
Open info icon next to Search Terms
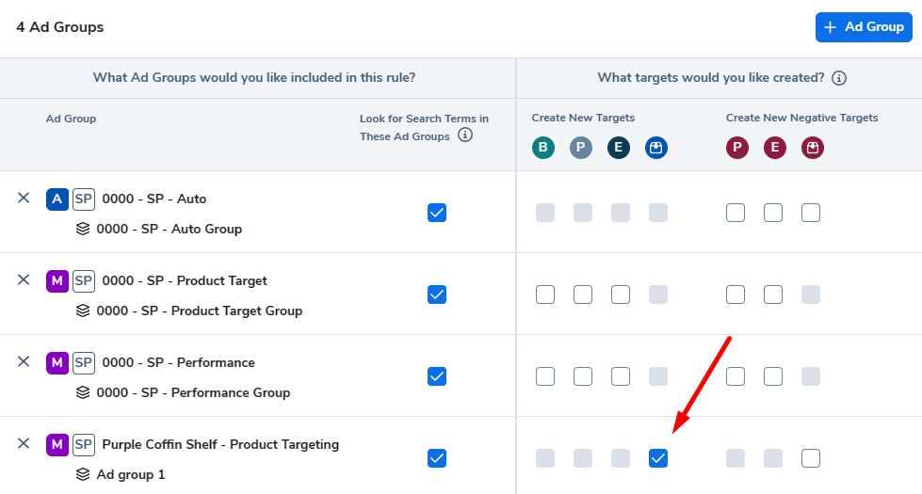(465, 135)
